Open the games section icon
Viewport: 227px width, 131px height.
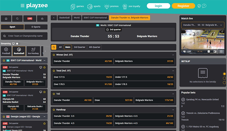click(x=73, y=6)
